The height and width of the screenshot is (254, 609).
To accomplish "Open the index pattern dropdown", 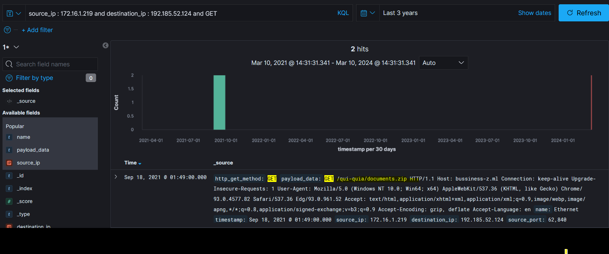I will (11, 47).
